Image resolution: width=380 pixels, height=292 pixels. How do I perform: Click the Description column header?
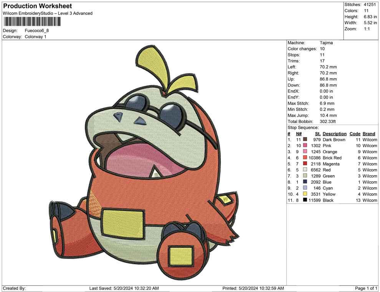(334, 134)
